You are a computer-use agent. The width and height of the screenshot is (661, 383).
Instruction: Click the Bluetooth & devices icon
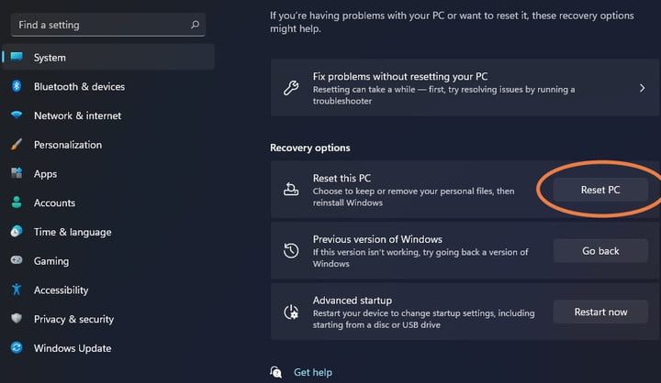(x=17, y=86)
